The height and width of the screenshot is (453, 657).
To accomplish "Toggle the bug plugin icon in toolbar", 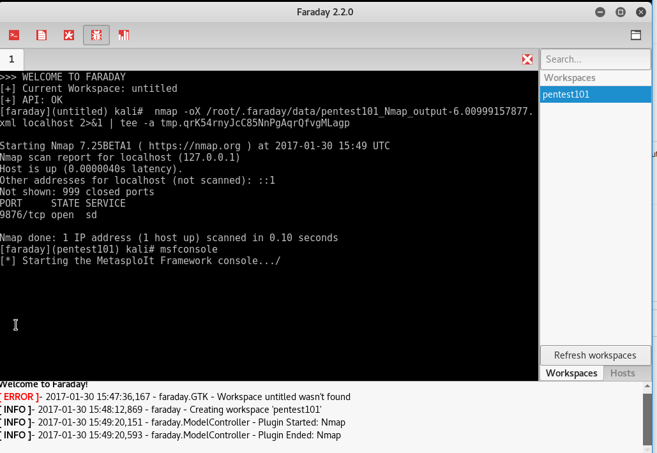I will pos(96,35).
